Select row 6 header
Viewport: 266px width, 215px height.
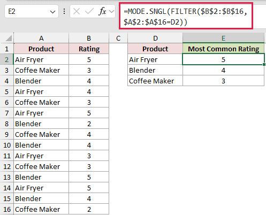point(7,102)
